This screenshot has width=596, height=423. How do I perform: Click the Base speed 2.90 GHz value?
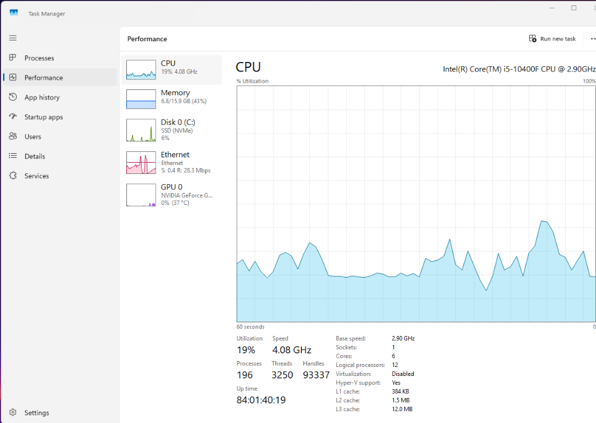(403, 338)
